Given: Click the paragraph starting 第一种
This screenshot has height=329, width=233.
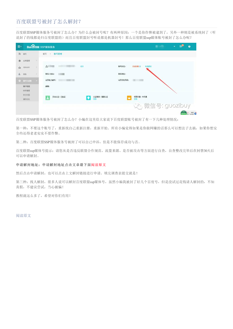Looking at the screenshot, I should click(x=116, y=131).
